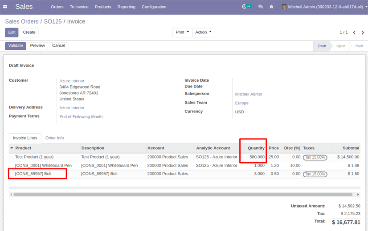Open the apps grid menu icon
The image size is (368, 231).
click(5, 7)
